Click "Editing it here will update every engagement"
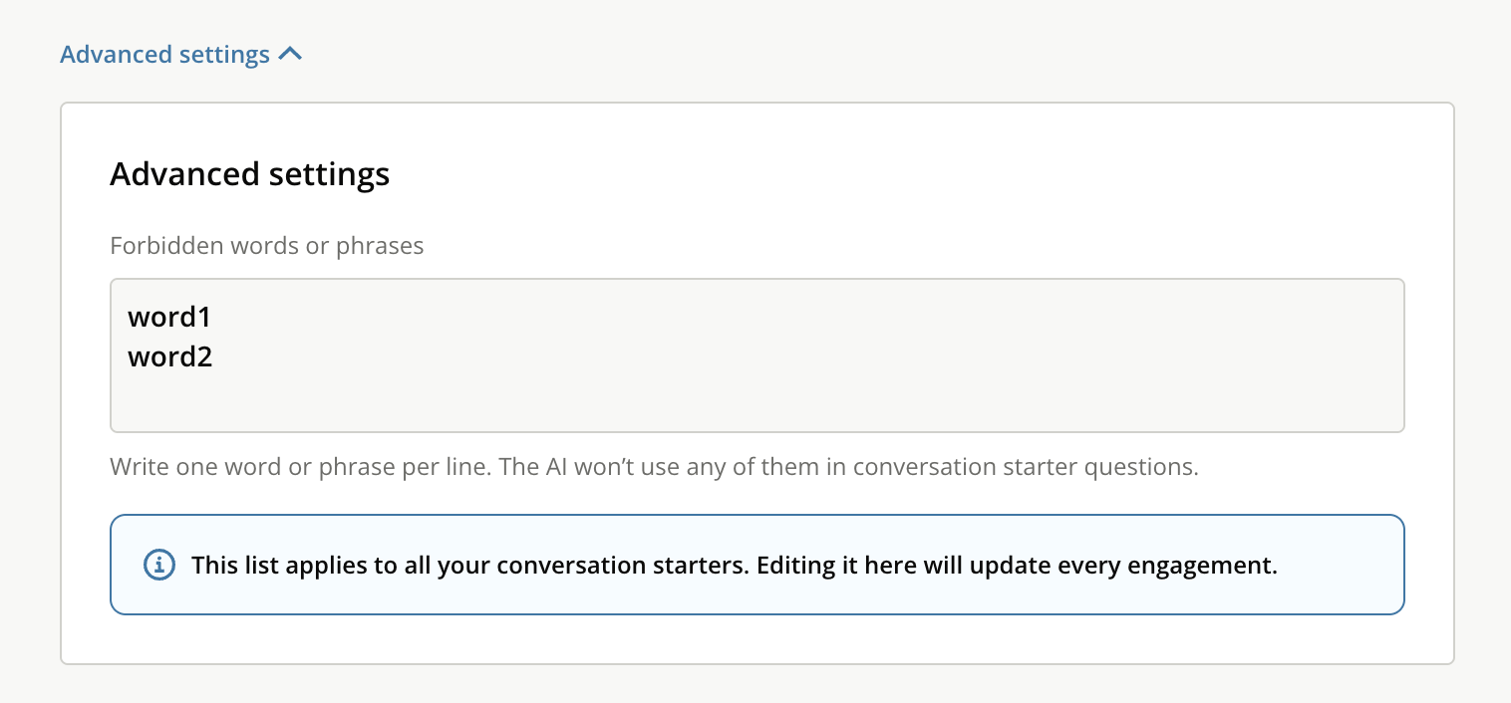Image resolution: width=1511 pixels, height=703 pixels. click(x=1017, y=566)
